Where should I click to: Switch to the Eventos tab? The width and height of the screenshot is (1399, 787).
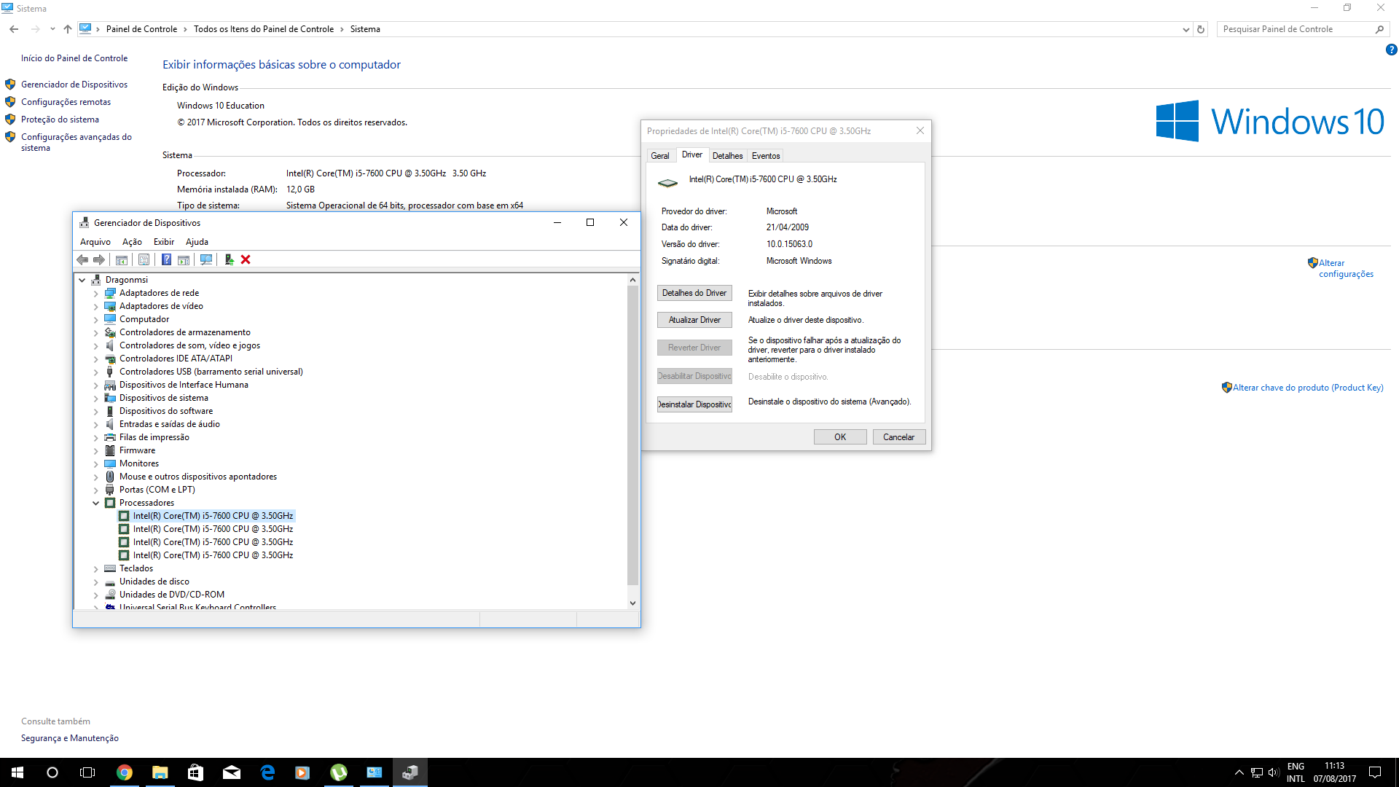pyautogui.click(x=766, y=156)
